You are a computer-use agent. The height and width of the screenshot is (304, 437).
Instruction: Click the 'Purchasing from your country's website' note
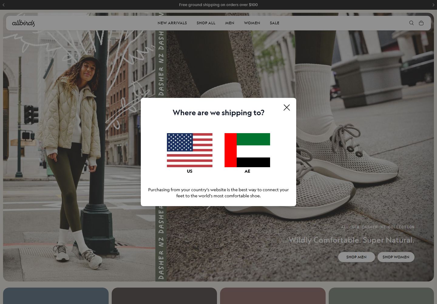(218, 193)
